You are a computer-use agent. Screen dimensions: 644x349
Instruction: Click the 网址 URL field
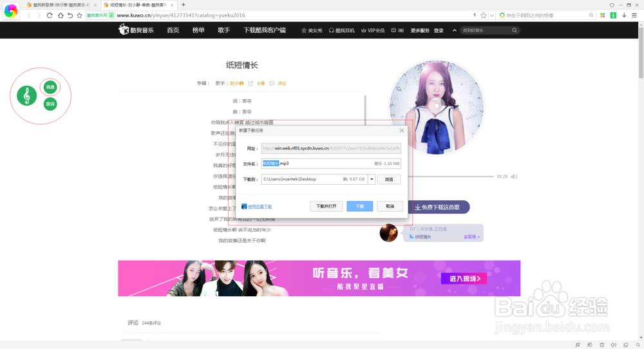331,148
